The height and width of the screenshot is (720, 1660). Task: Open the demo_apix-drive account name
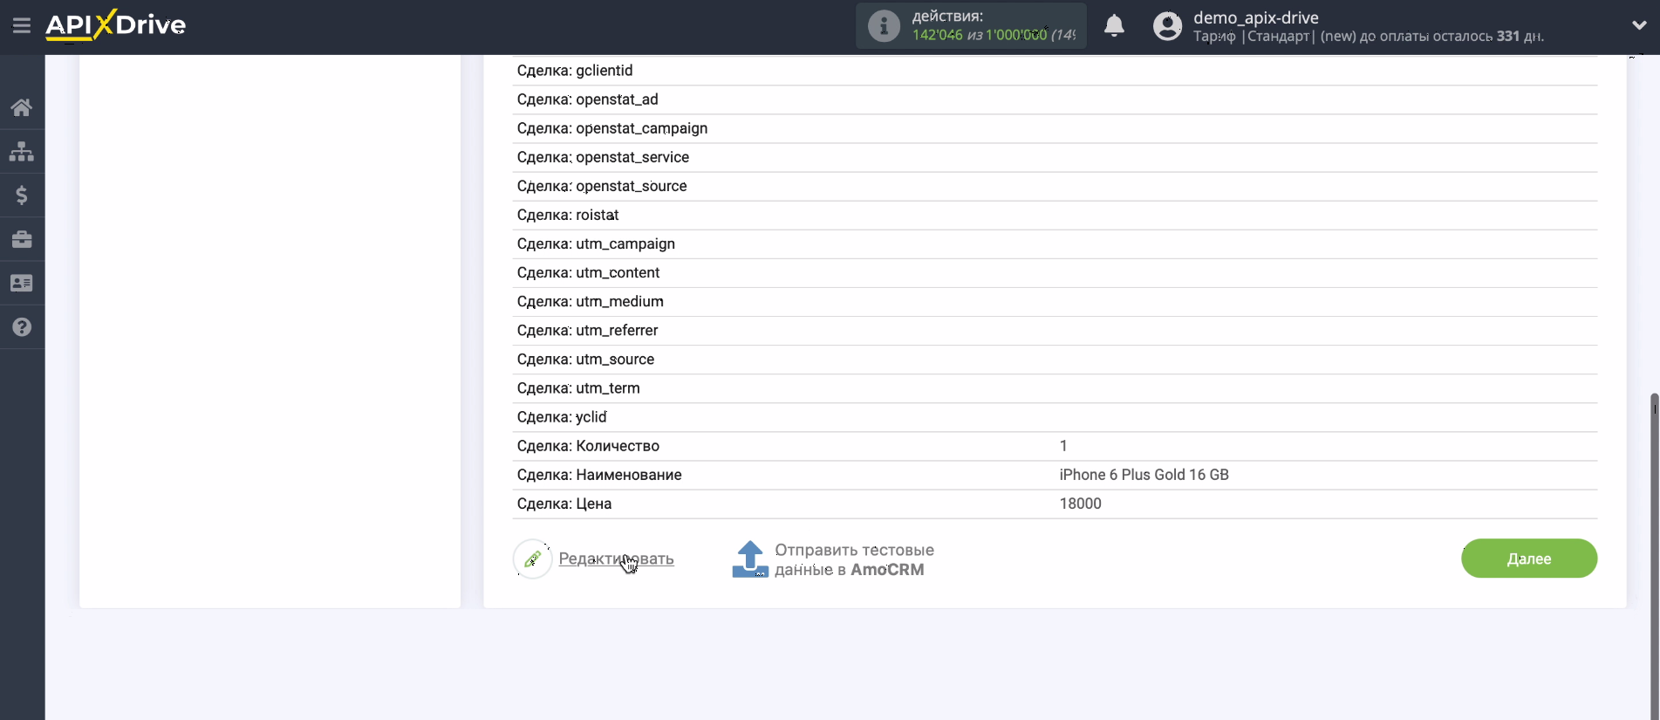pos(1255,17)
